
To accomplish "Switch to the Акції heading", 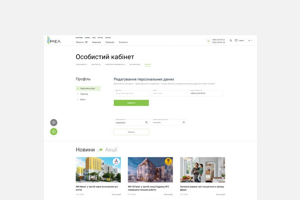I will (111, 150).
